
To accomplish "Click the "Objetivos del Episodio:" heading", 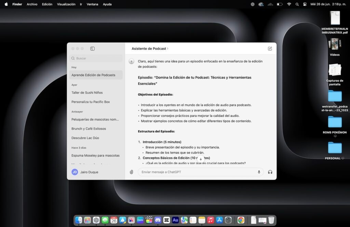I will [156, 95].
